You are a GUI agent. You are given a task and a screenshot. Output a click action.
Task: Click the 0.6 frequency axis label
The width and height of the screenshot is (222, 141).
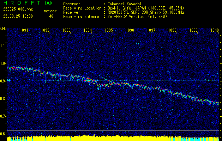pyautogui.click(x=3, y=134)
